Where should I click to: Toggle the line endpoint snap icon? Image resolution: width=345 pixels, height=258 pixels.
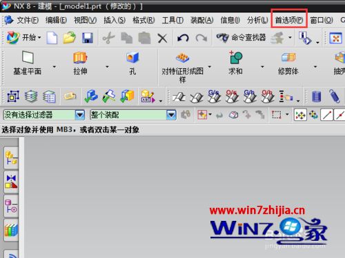click(x=327, y=115)
